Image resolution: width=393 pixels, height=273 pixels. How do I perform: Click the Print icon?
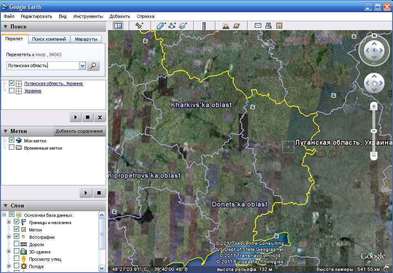point(268,26)
